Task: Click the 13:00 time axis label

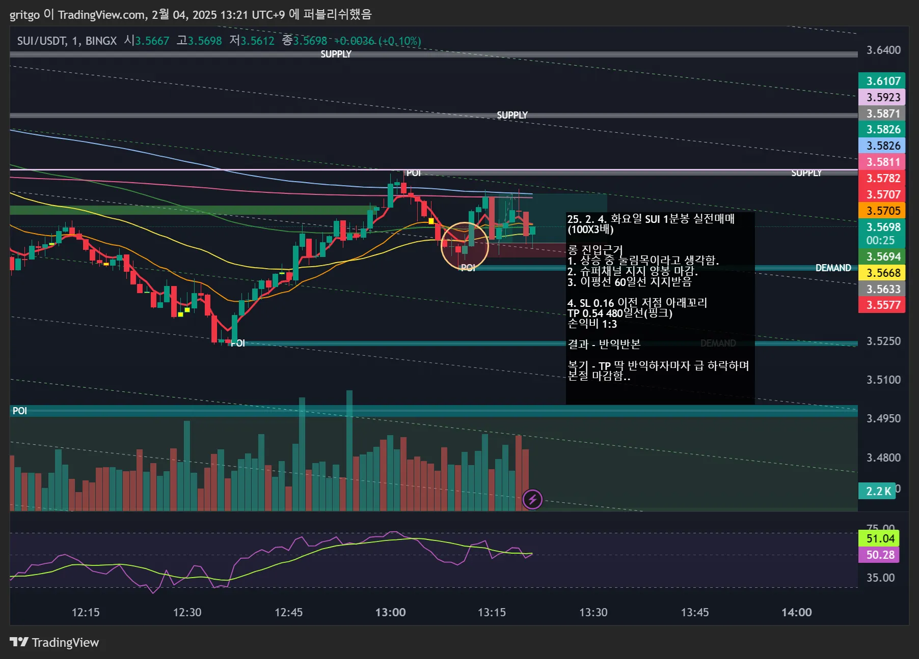Action: [390, 612]
